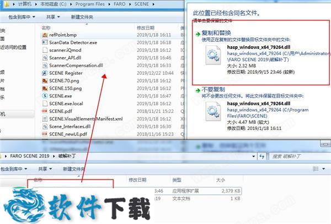
Task: Click date 2018/11/16 15:23 of SCENE_newUI.pdf
Action: 155,134
